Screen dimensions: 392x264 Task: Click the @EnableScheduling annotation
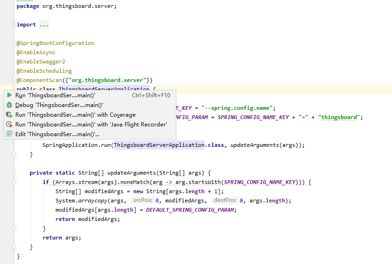pos(44,71)
